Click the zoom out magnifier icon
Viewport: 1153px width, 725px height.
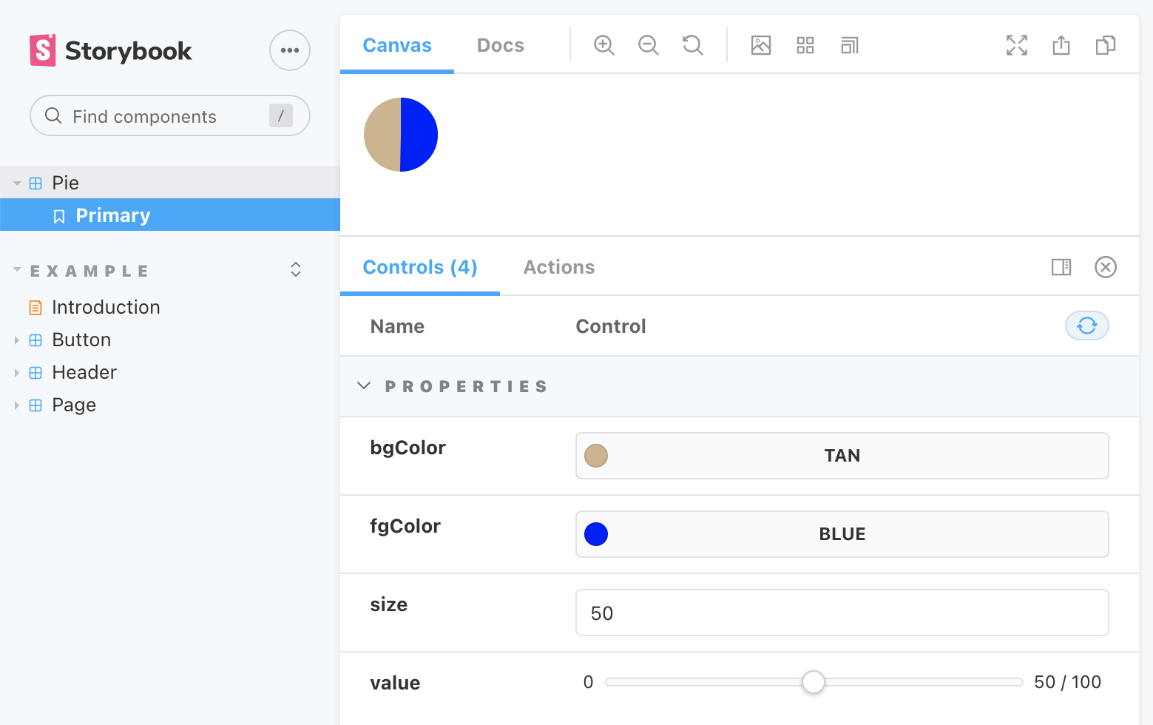coord(648,45)
